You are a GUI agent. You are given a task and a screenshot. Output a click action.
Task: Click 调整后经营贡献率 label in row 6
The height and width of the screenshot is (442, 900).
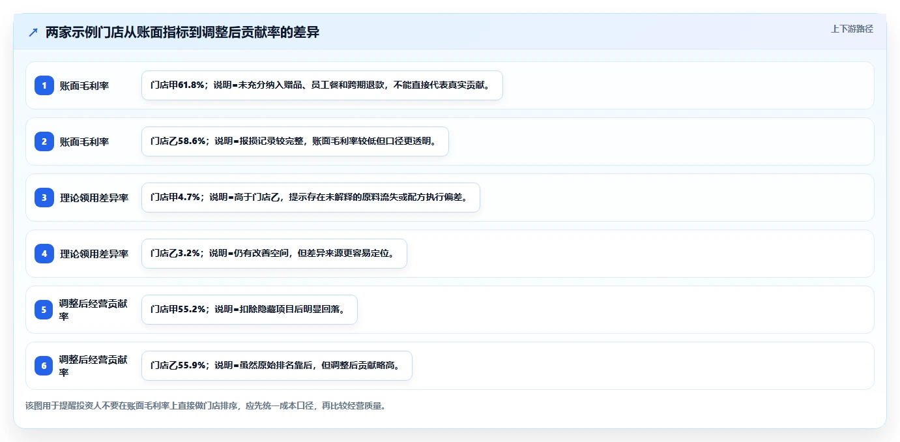[93, 366]
